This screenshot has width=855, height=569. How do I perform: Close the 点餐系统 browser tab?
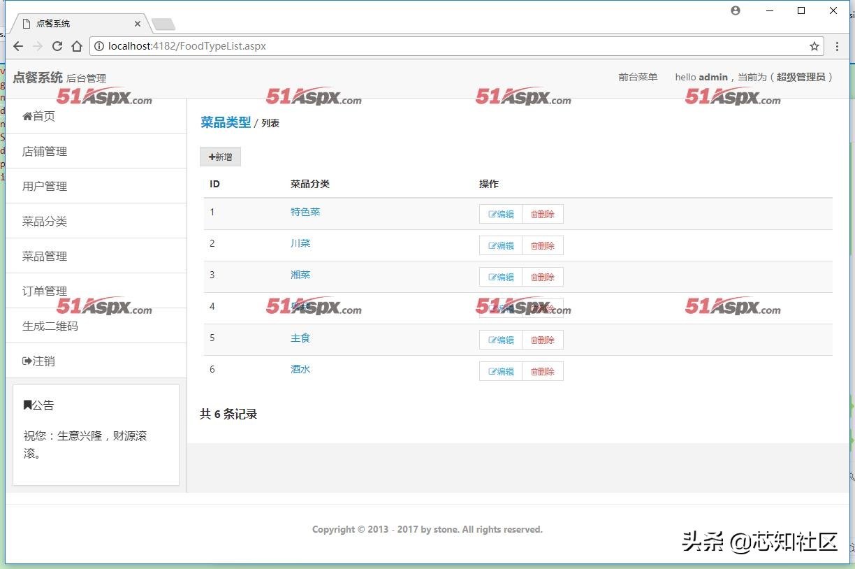pyautogui.click(x=138, y=24)
